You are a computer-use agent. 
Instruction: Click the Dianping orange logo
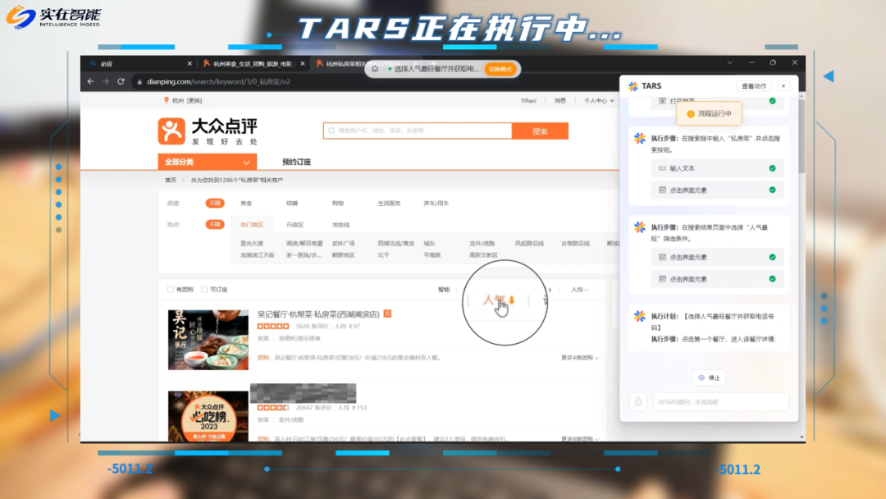coord(171,131)
